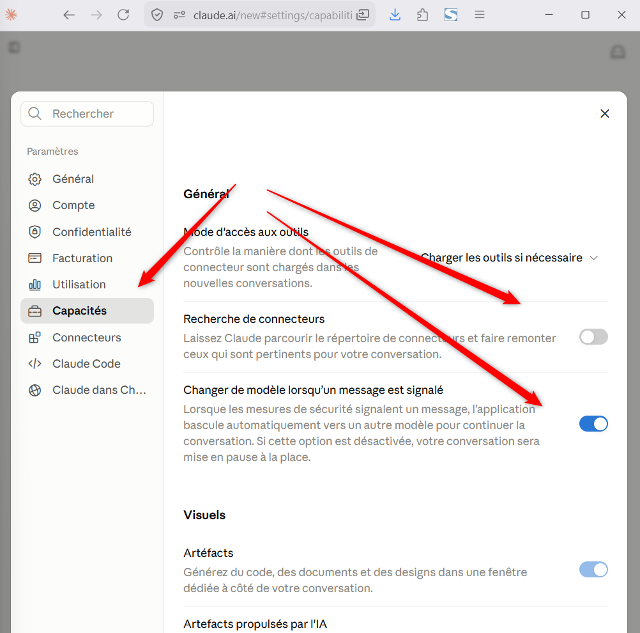Viewport: 640px width, 633px height.
Task: Reload the page with refresh icon
Action: [x=123, y=15]
